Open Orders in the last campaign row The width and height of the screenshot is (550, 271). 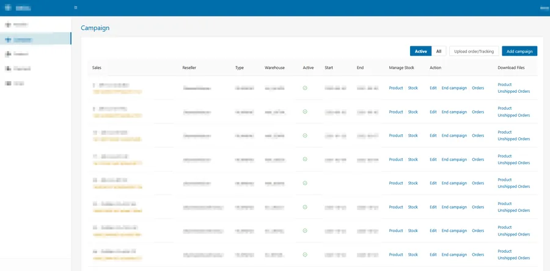click(478, 255)
